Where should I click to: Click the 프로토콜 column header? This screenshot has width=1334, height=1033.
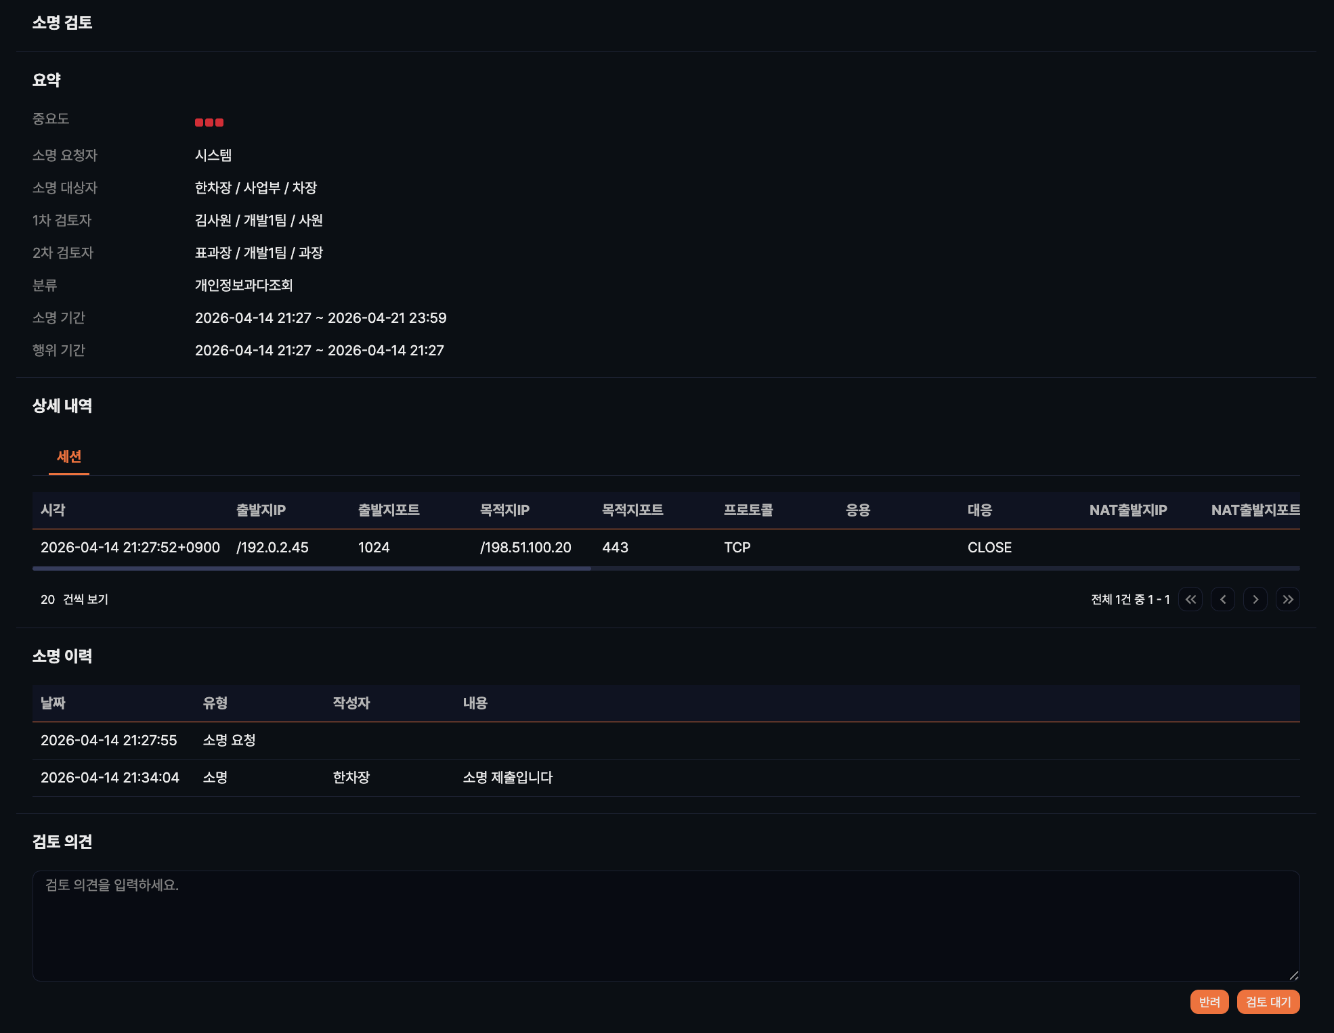(748, 510)
